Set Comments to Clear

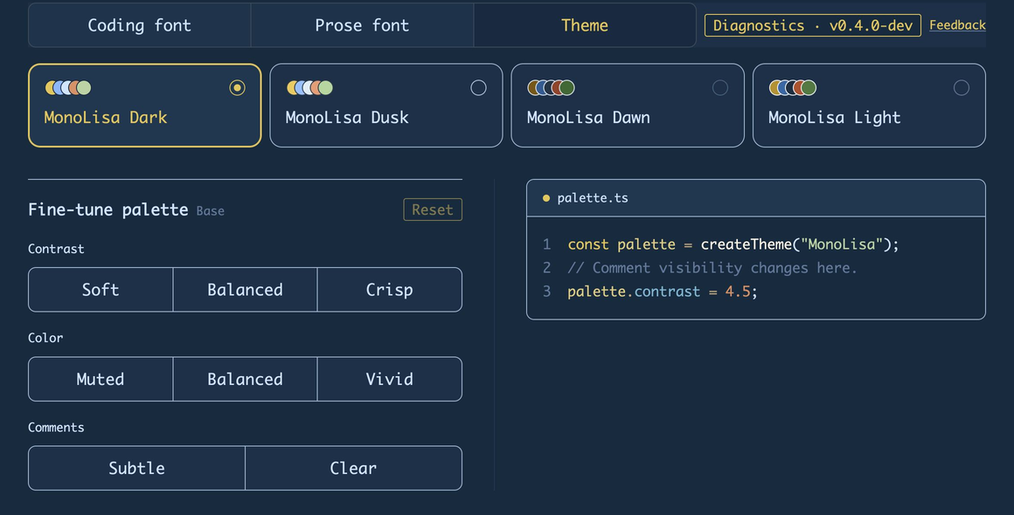coord(353,468)
